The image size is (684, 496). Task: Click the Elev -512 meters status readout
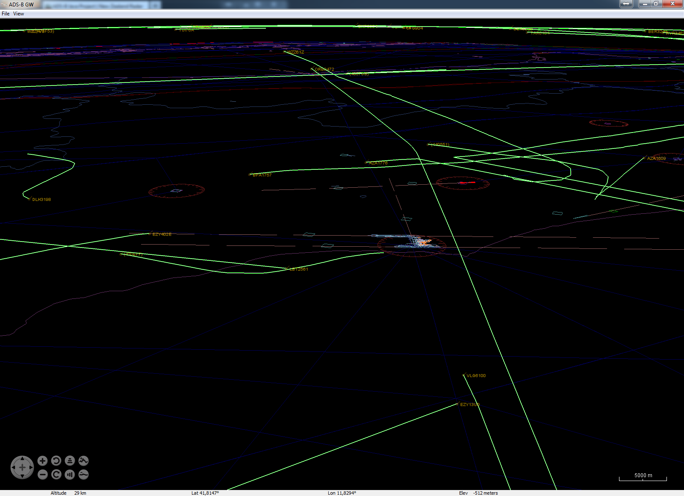click(x=479, y=493)
